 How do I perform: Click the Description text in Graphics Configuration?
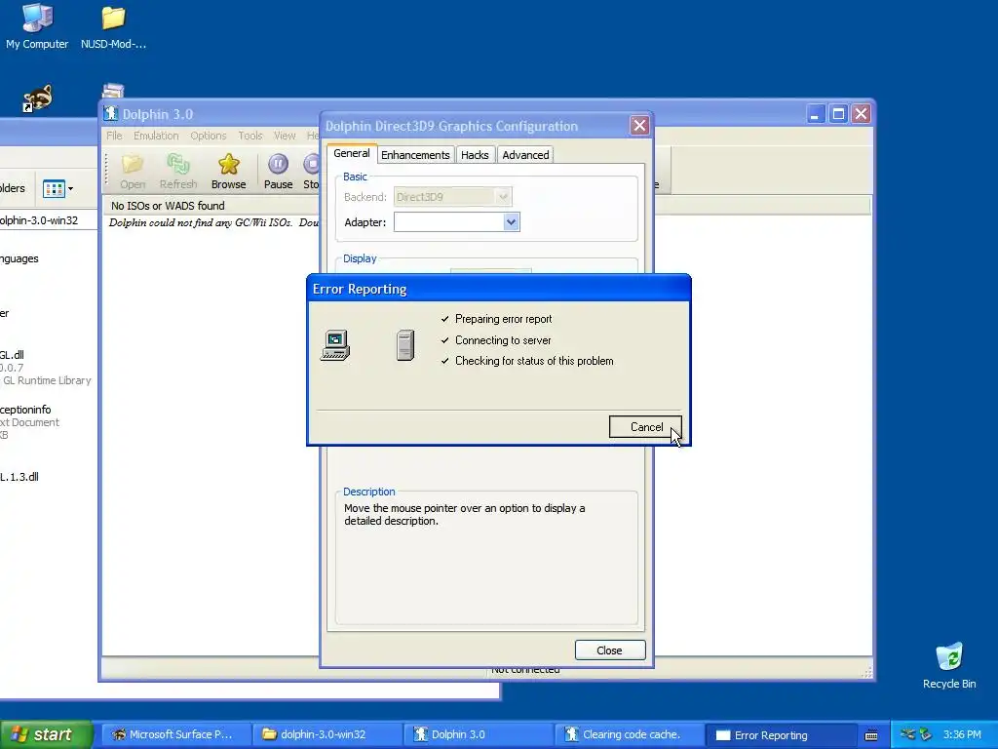(x=464, y=515)
